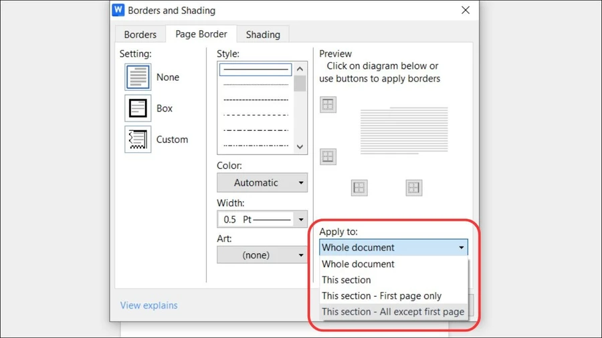Screen dimensions: 602x338
Task: Switch to the Shading tab
Action: [x=263, y=35]
